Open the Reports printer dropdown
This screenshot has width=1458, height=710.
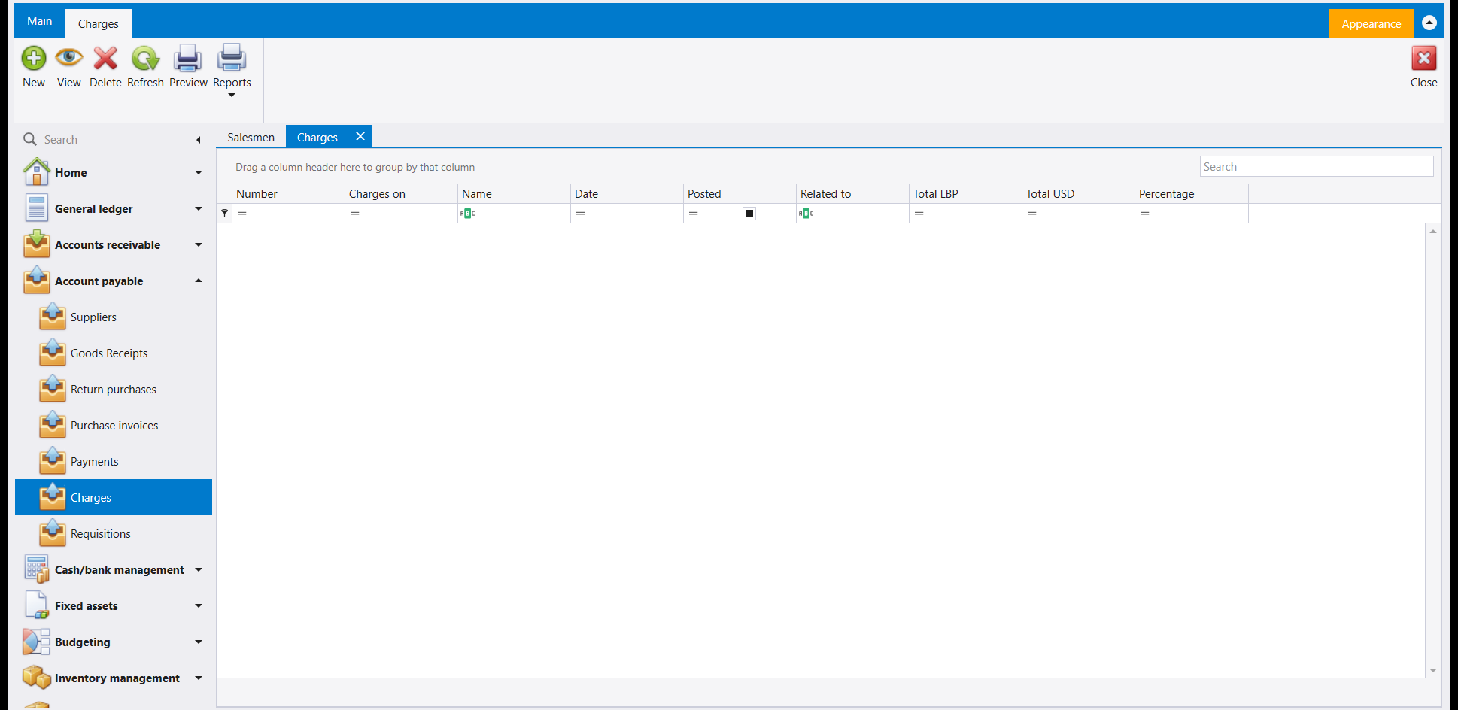pos(232,70)
